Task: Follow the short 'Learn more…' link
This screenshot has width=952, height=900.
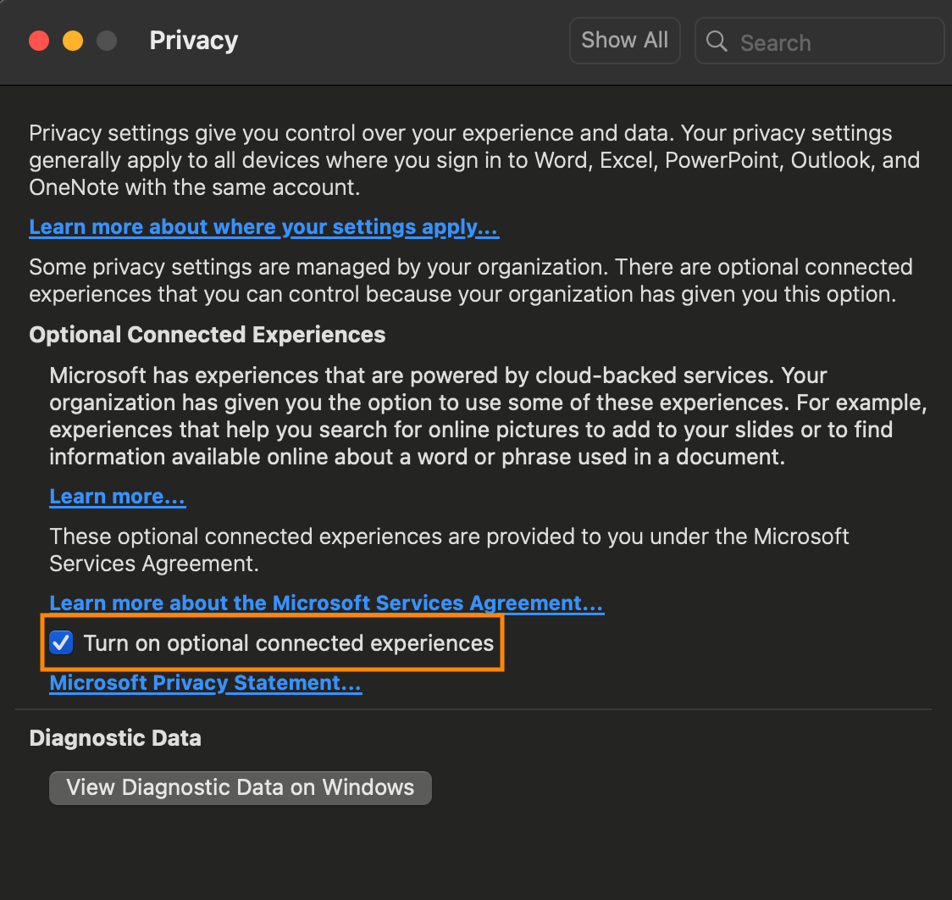Action: click(117, 497)
